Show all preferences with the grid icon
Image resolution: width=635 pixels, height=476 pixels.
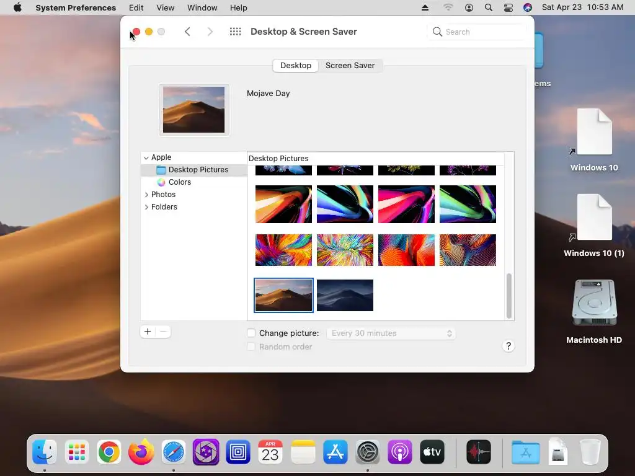pyautogui.click(x=235, y=32)
